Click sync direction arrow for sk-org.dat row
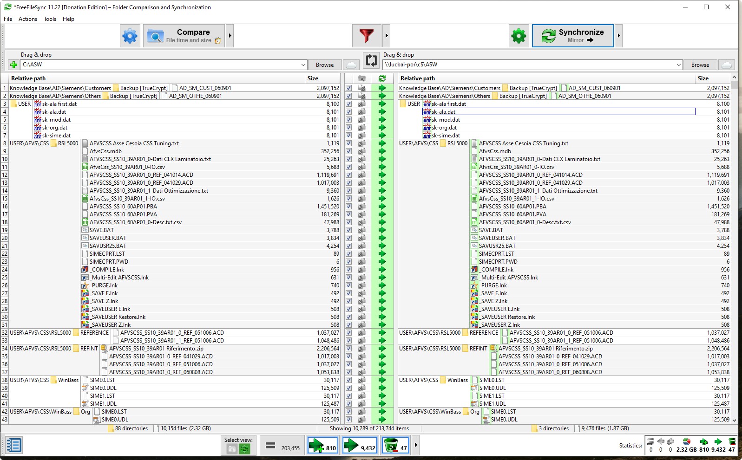 [382, 128]
